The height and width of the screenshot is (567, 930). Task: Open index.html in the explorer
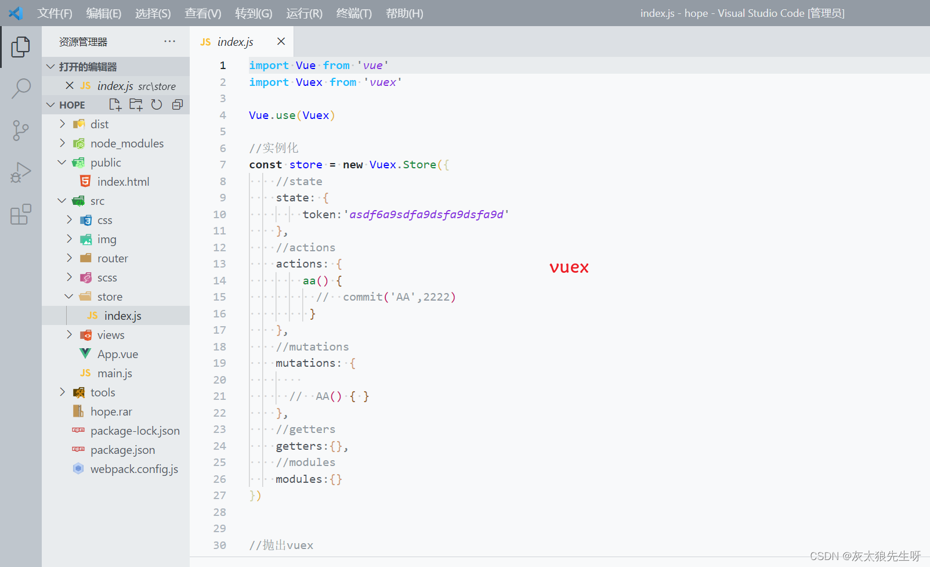[x=115, y=182]
